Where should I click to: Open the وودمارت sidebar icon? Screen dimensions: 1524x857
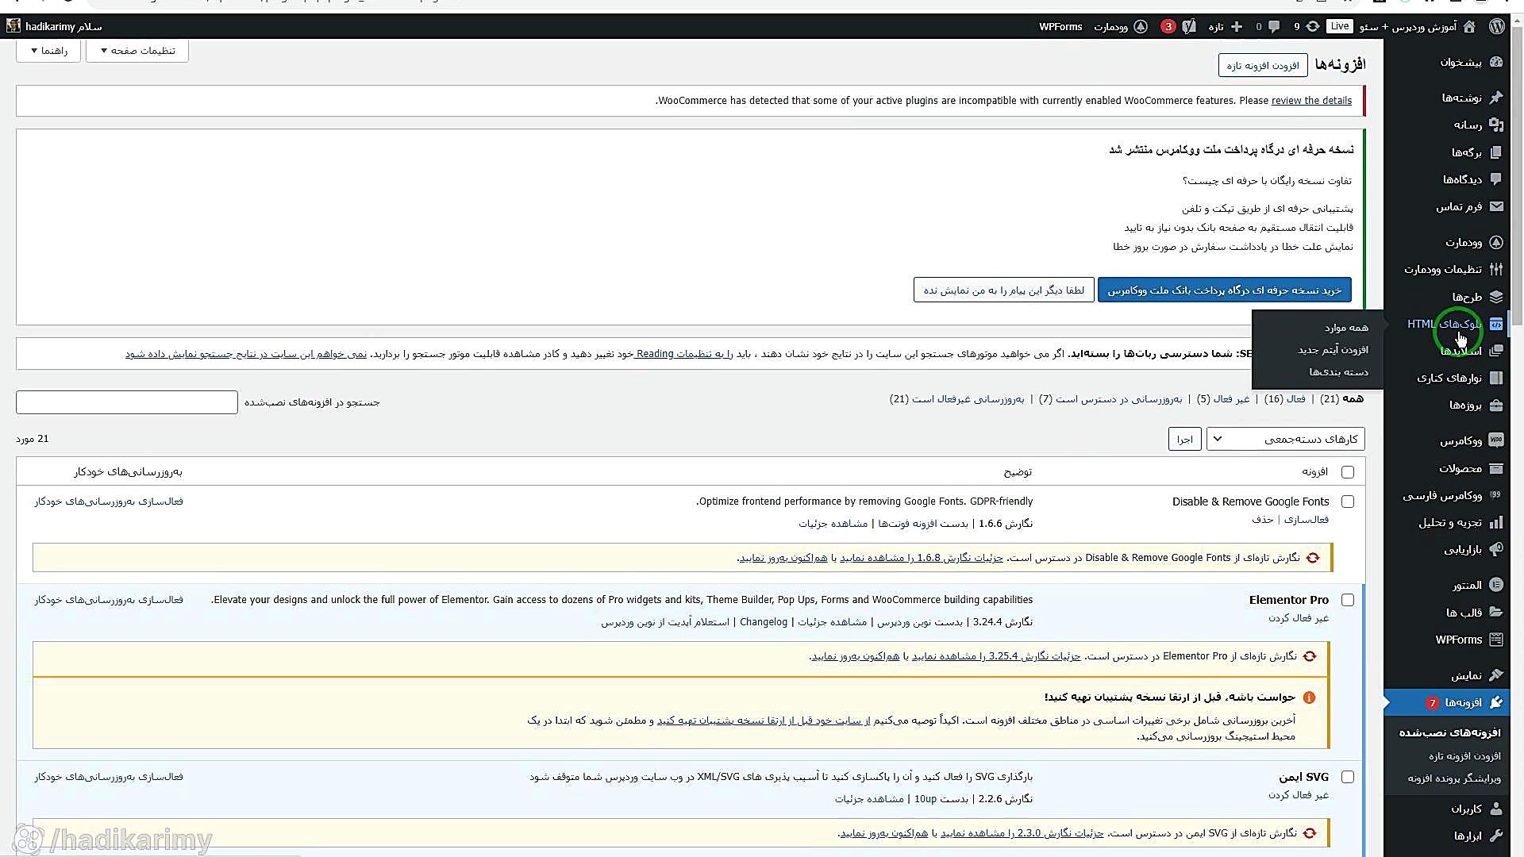pyautogui.click(x=1496, y=242)
